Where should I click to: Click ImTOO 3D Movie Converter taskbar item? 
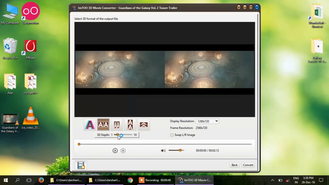pos(195,180)
